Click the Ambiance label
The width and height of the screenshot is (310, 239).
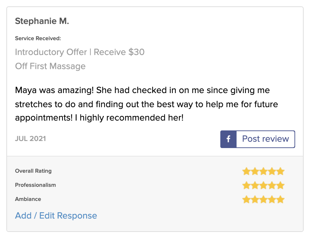pyautogui.click(x=28, y=199)
